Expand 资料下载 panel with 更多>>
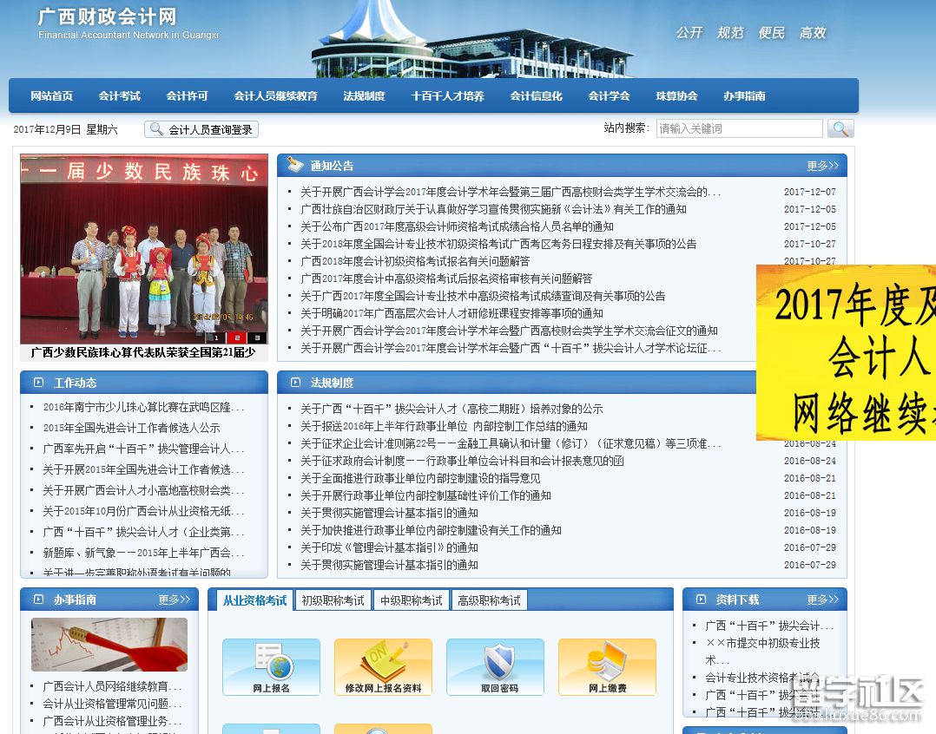The height and width of the screenshot is (734, 936). point(823,599)
